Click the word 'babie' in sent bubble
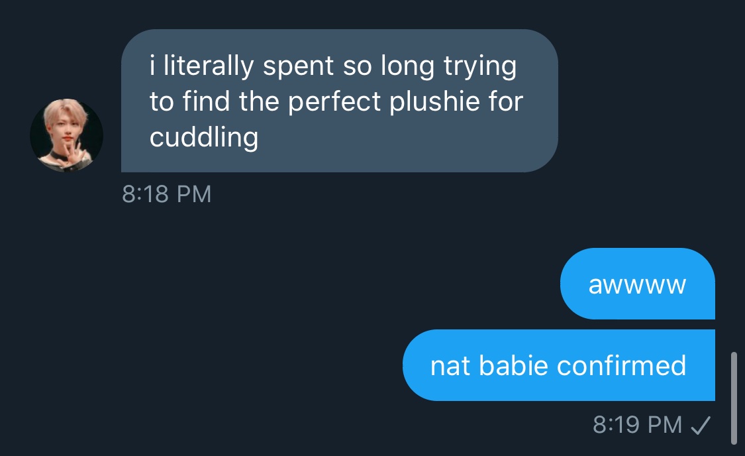The width and height of the screenshot is (745, 456). pyautogui.click(x=514, y=366)
